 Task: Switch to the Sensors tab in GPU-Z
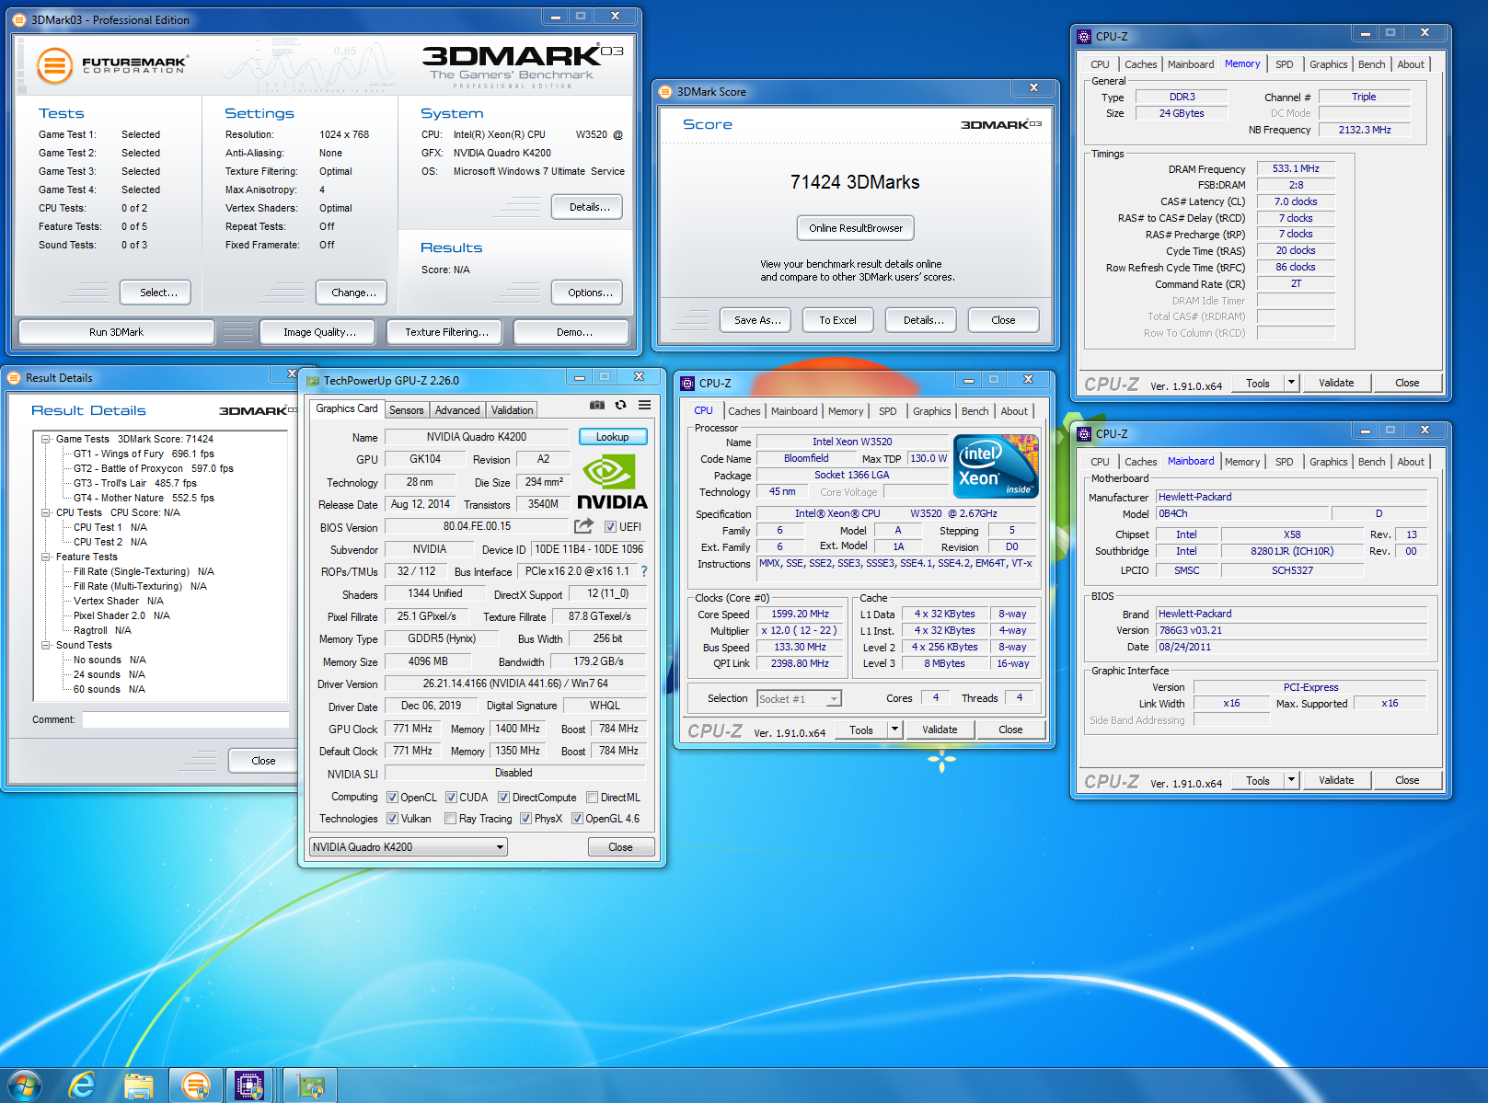(x=407, y=410)
